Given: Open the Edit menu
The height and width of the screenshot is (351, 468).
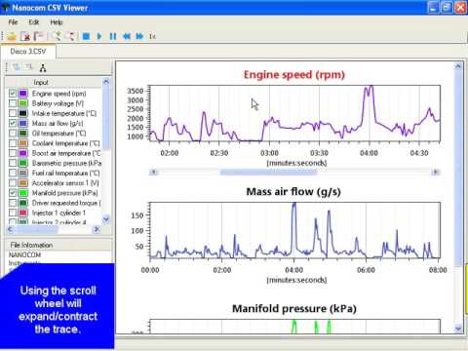Looking at the screenshot, I should pos(34,22).
